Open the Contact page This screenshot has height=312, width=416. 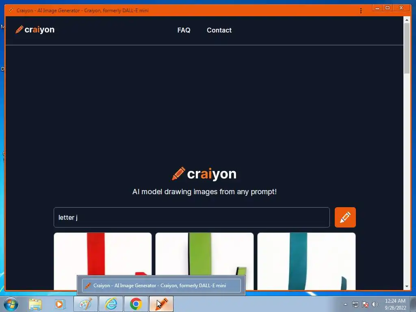coord(219,30)
